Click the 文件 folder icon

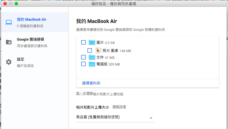92,57
